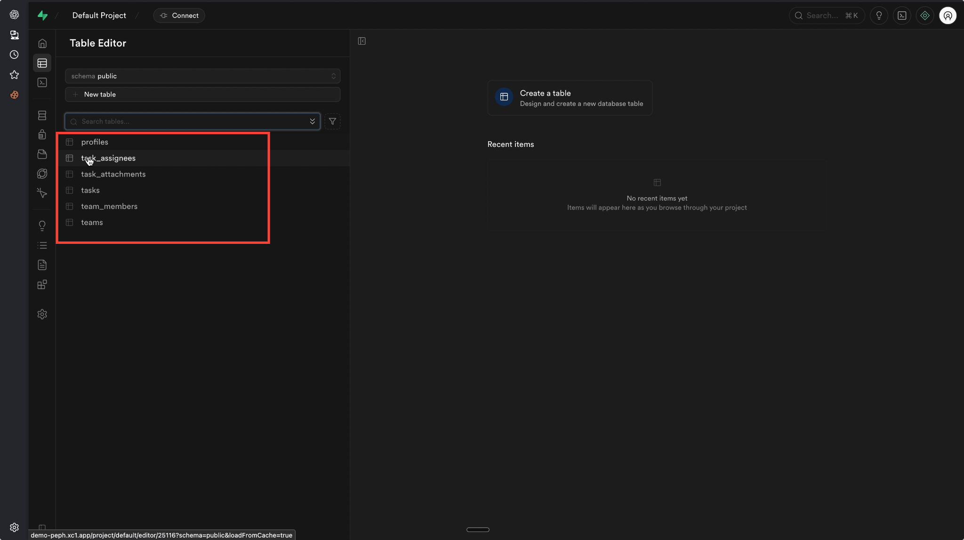The width and height of the screenshot is (964, 540).
Task: Open Project Settings gear in sidebar
Action: (x=42, y=314)
